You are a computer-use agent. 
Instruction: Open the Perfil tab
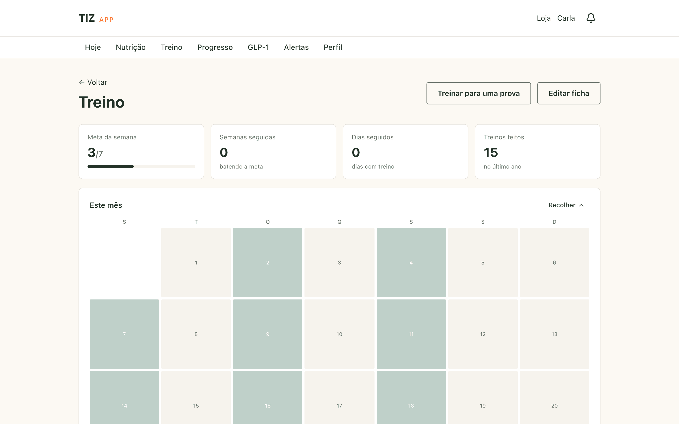(x=333, y=47)
